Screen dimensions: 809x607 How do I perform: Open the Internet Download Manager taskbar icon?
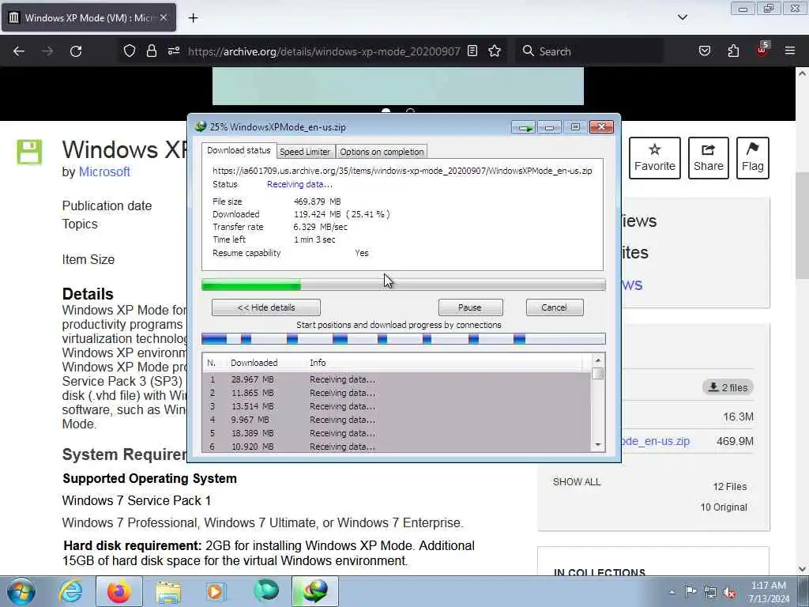coord(315,591)
